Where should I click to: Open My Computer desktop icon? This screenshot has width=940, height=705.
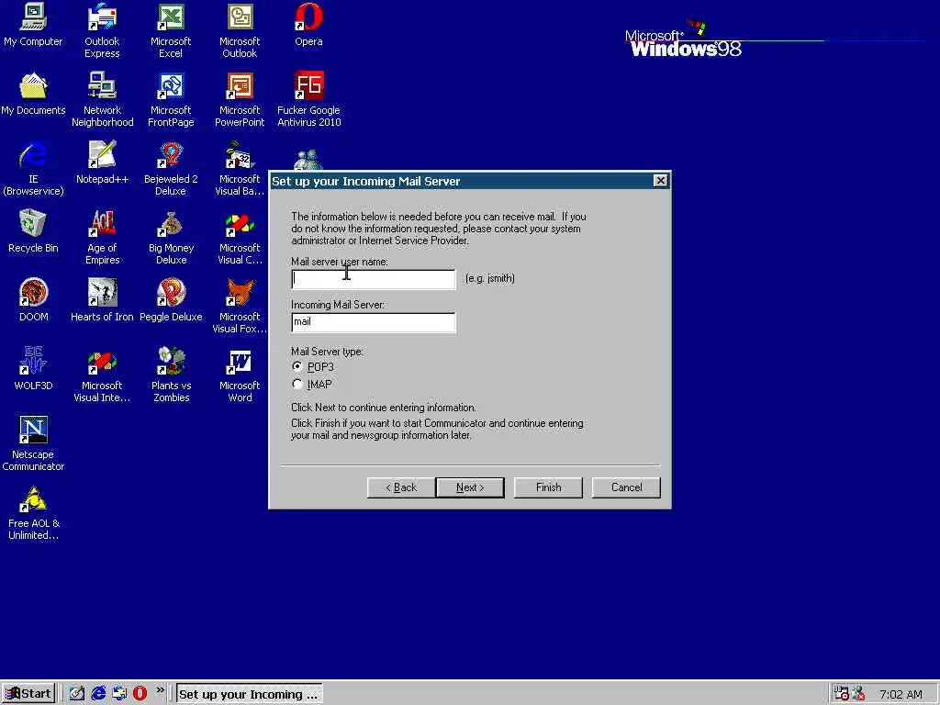click(33, 25)
